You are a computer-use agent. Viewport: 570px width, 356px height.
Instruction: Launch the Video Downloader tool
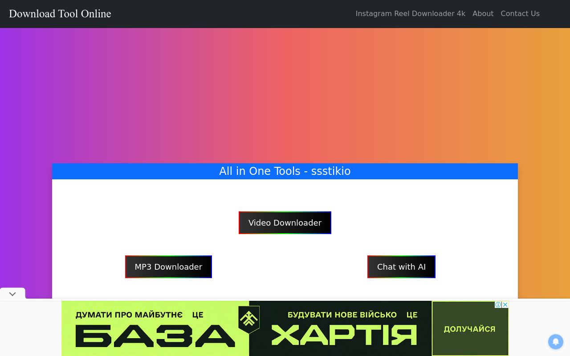click(x=285, y=222)
